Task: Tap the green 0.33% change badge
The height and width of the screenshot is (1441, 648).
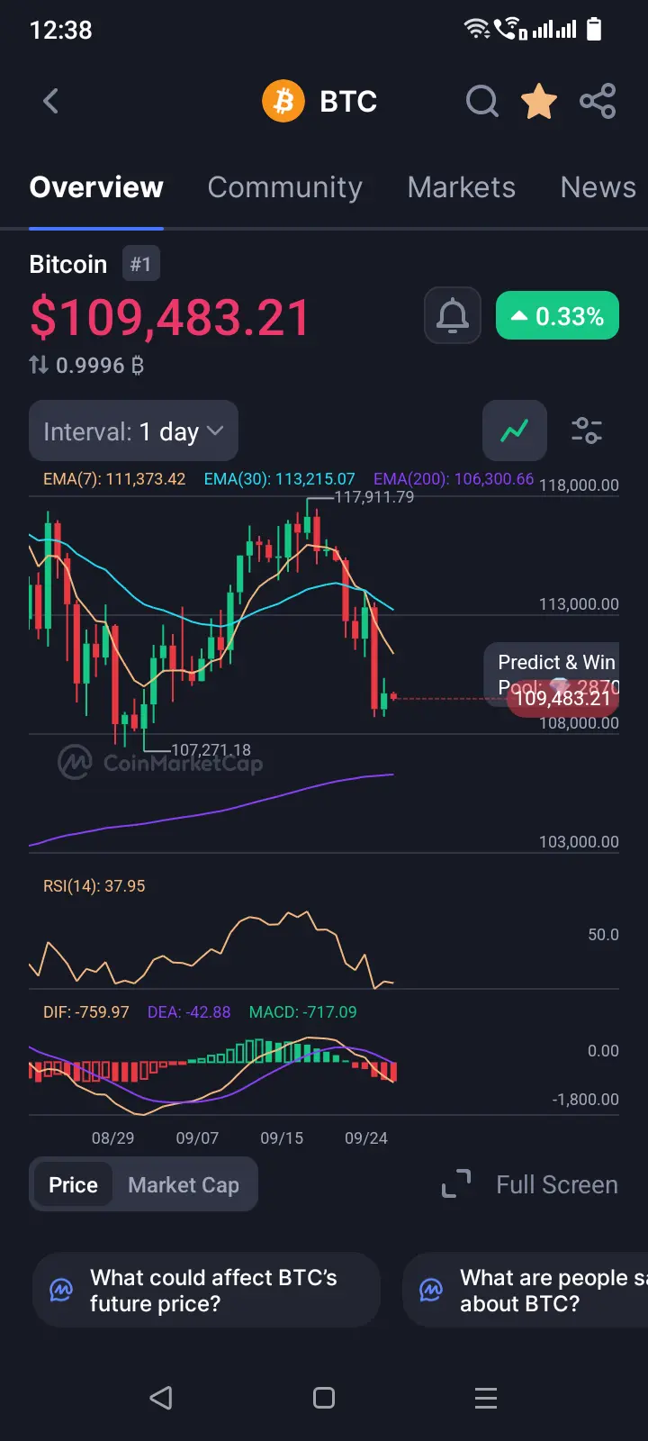Action: click(x=557, y=316)
